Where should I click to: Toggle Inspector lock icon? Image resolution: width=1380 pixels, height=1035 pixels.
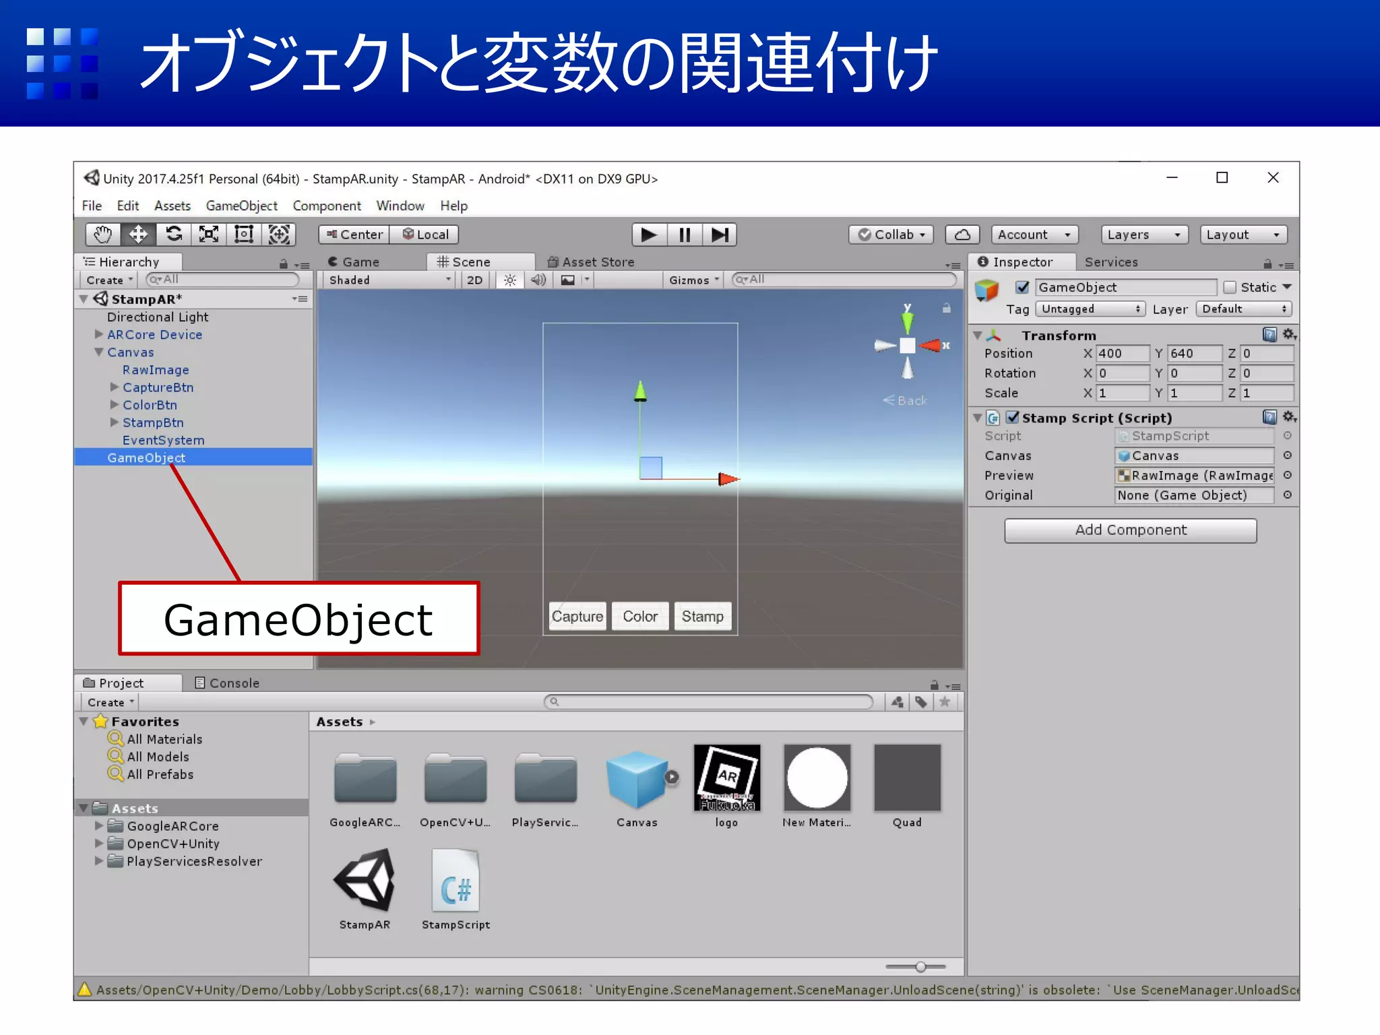point(1267,263)
